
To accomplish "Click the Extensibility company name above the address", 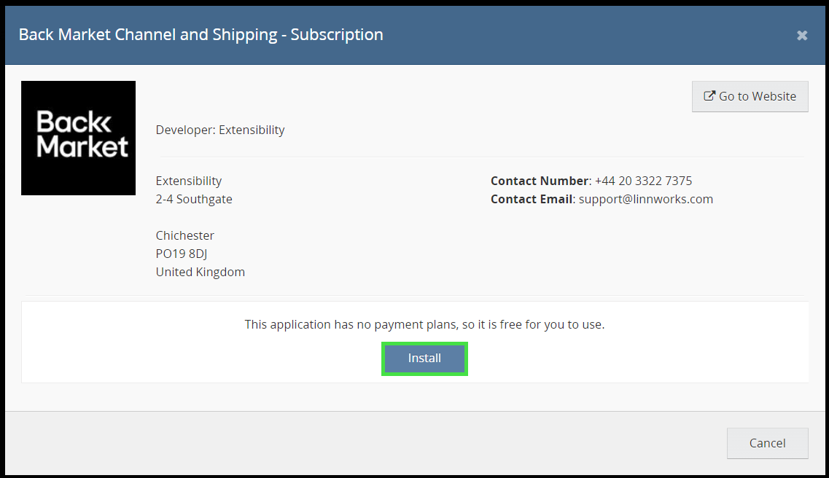I will coord(189,181).
